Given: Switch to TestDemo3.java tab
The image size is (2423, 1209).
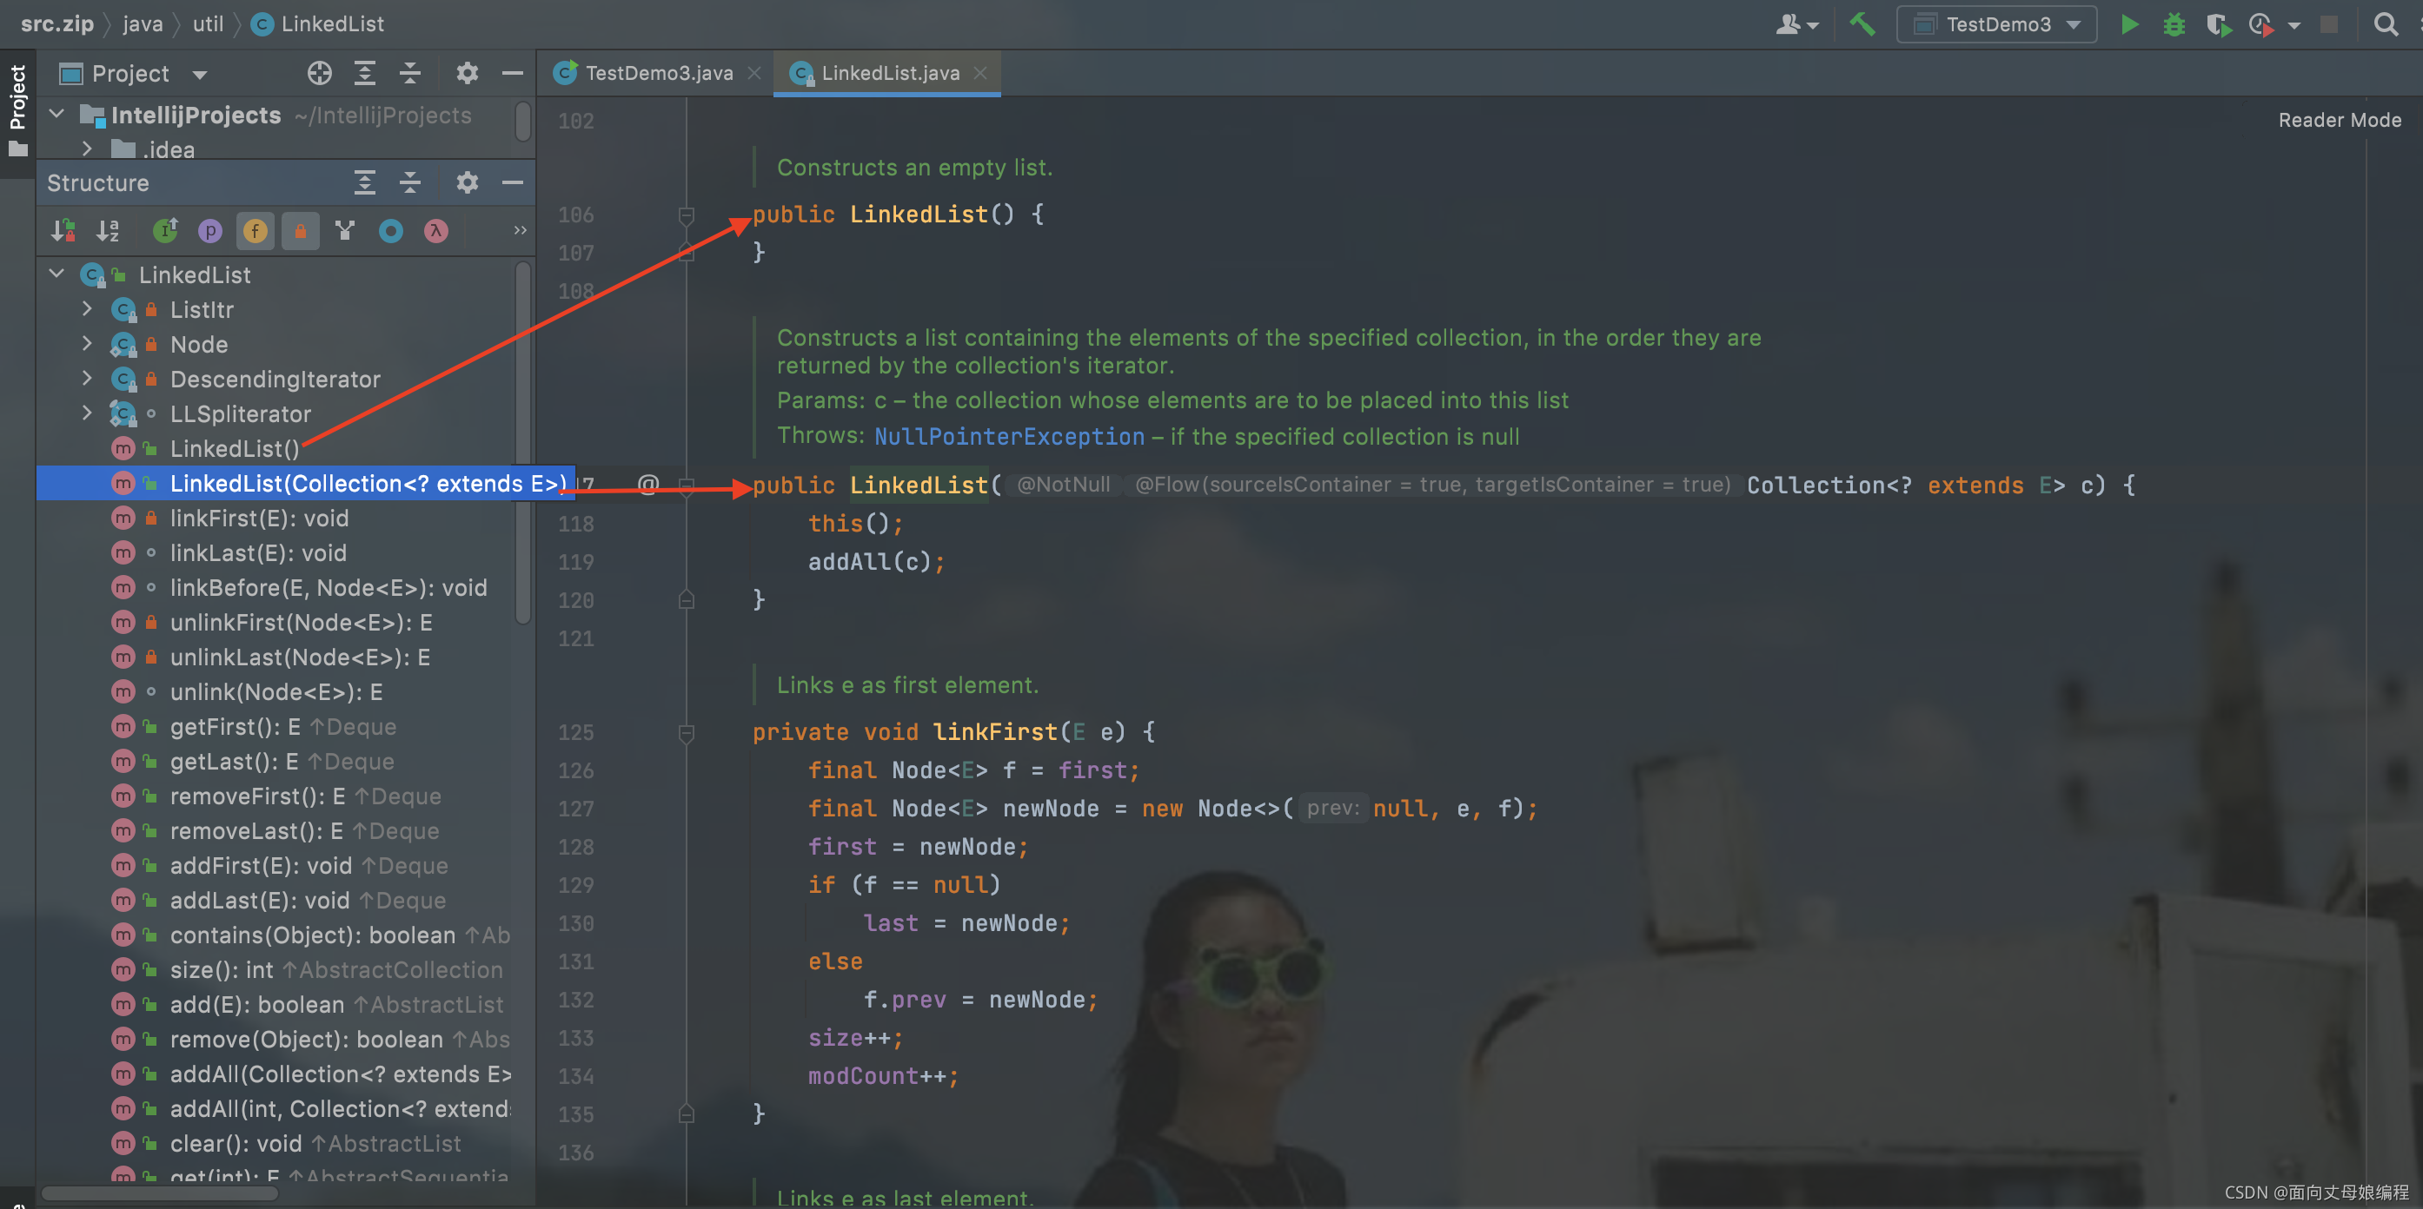Looking at the screenshot, I should [x=658, y=73].
